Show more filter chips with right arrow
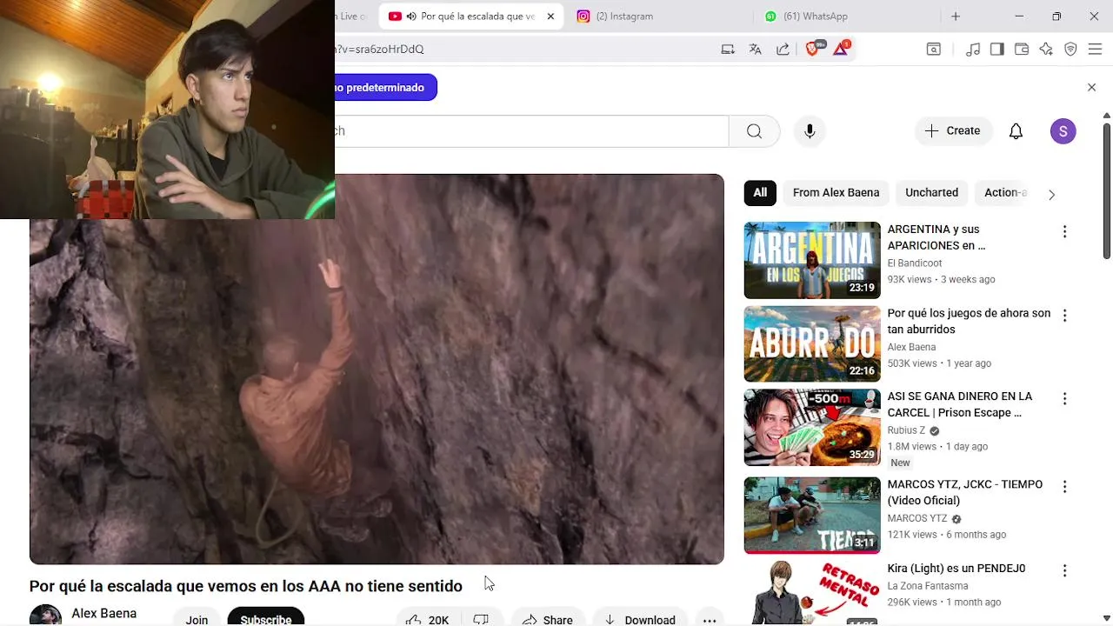This screenshot has height=626, width=1113. pyautogui.click(x=1051, y=194)
